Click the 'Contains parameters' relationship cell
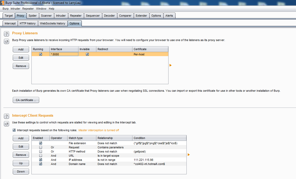 [x=114, y=147]
